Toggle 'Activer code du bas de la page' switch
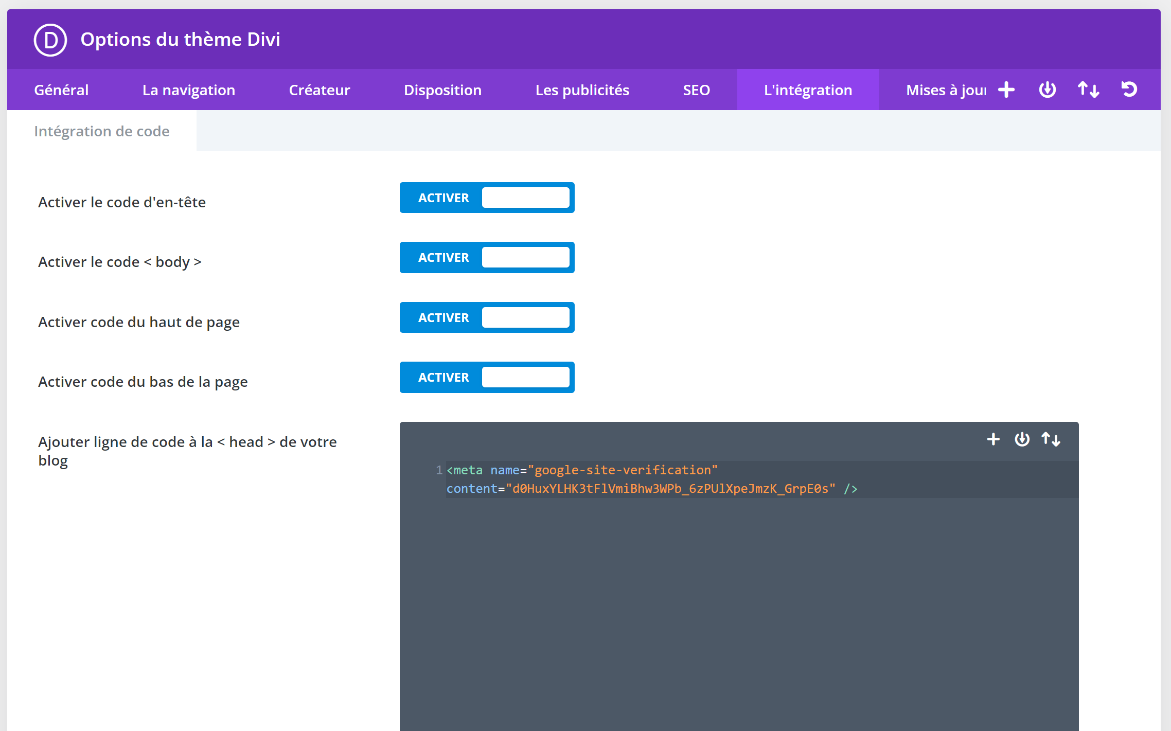The height and width of the screenshot is (731, 1171). pyautogui.click(x=487, y=377)
